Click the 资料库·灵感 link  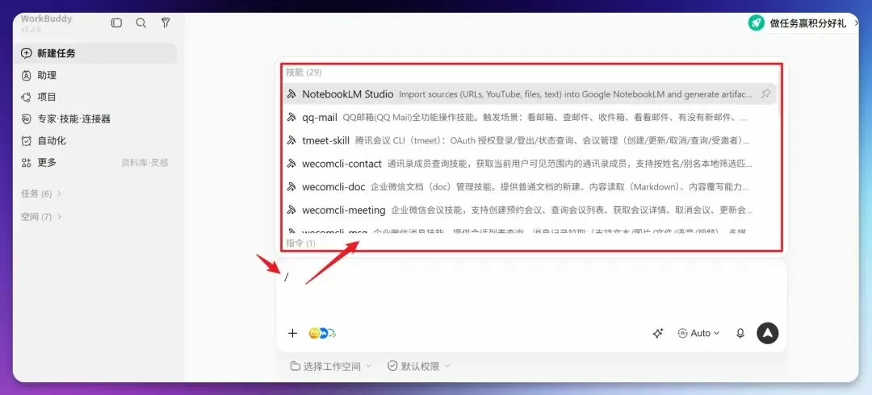(x=145, y=163)
